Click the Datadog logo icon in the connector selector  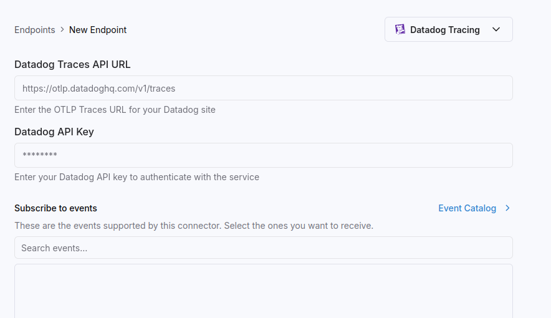point(400,29)
